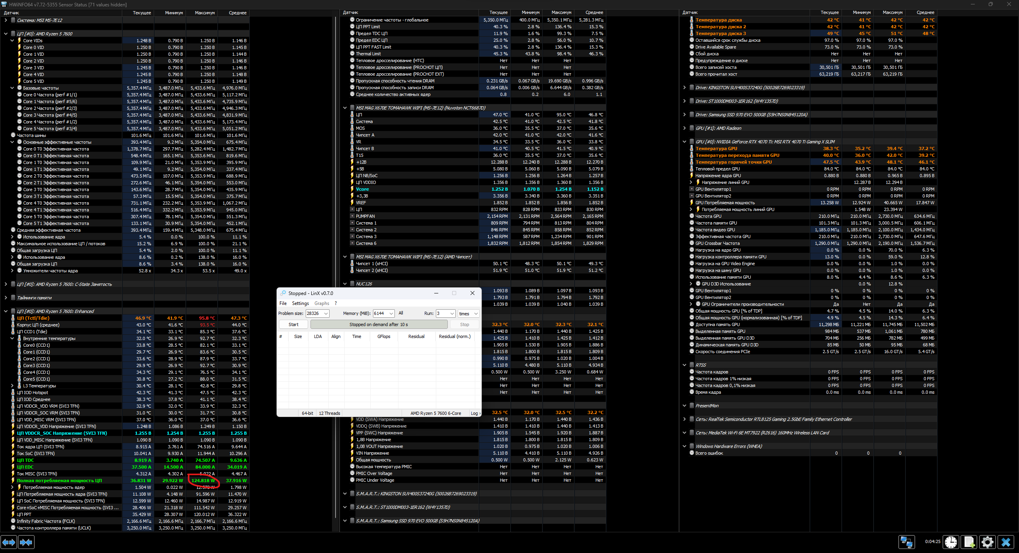Click the LinX gear icon in title bar
Viewport: 1019px width, 553px height.
click(x=283, y=293)
